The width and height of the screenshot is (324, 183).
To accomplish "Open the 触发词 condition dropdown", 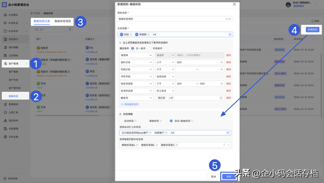I will coord(136,98).
